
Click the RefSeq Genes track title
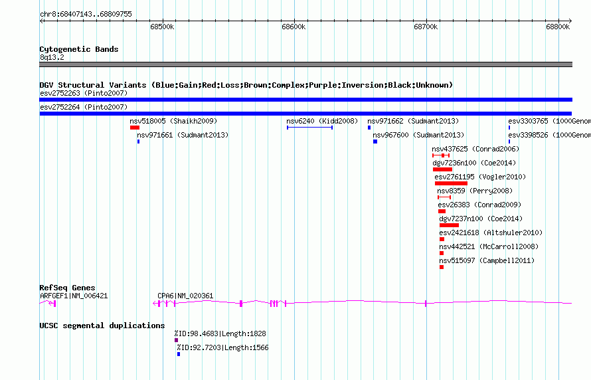67,288
